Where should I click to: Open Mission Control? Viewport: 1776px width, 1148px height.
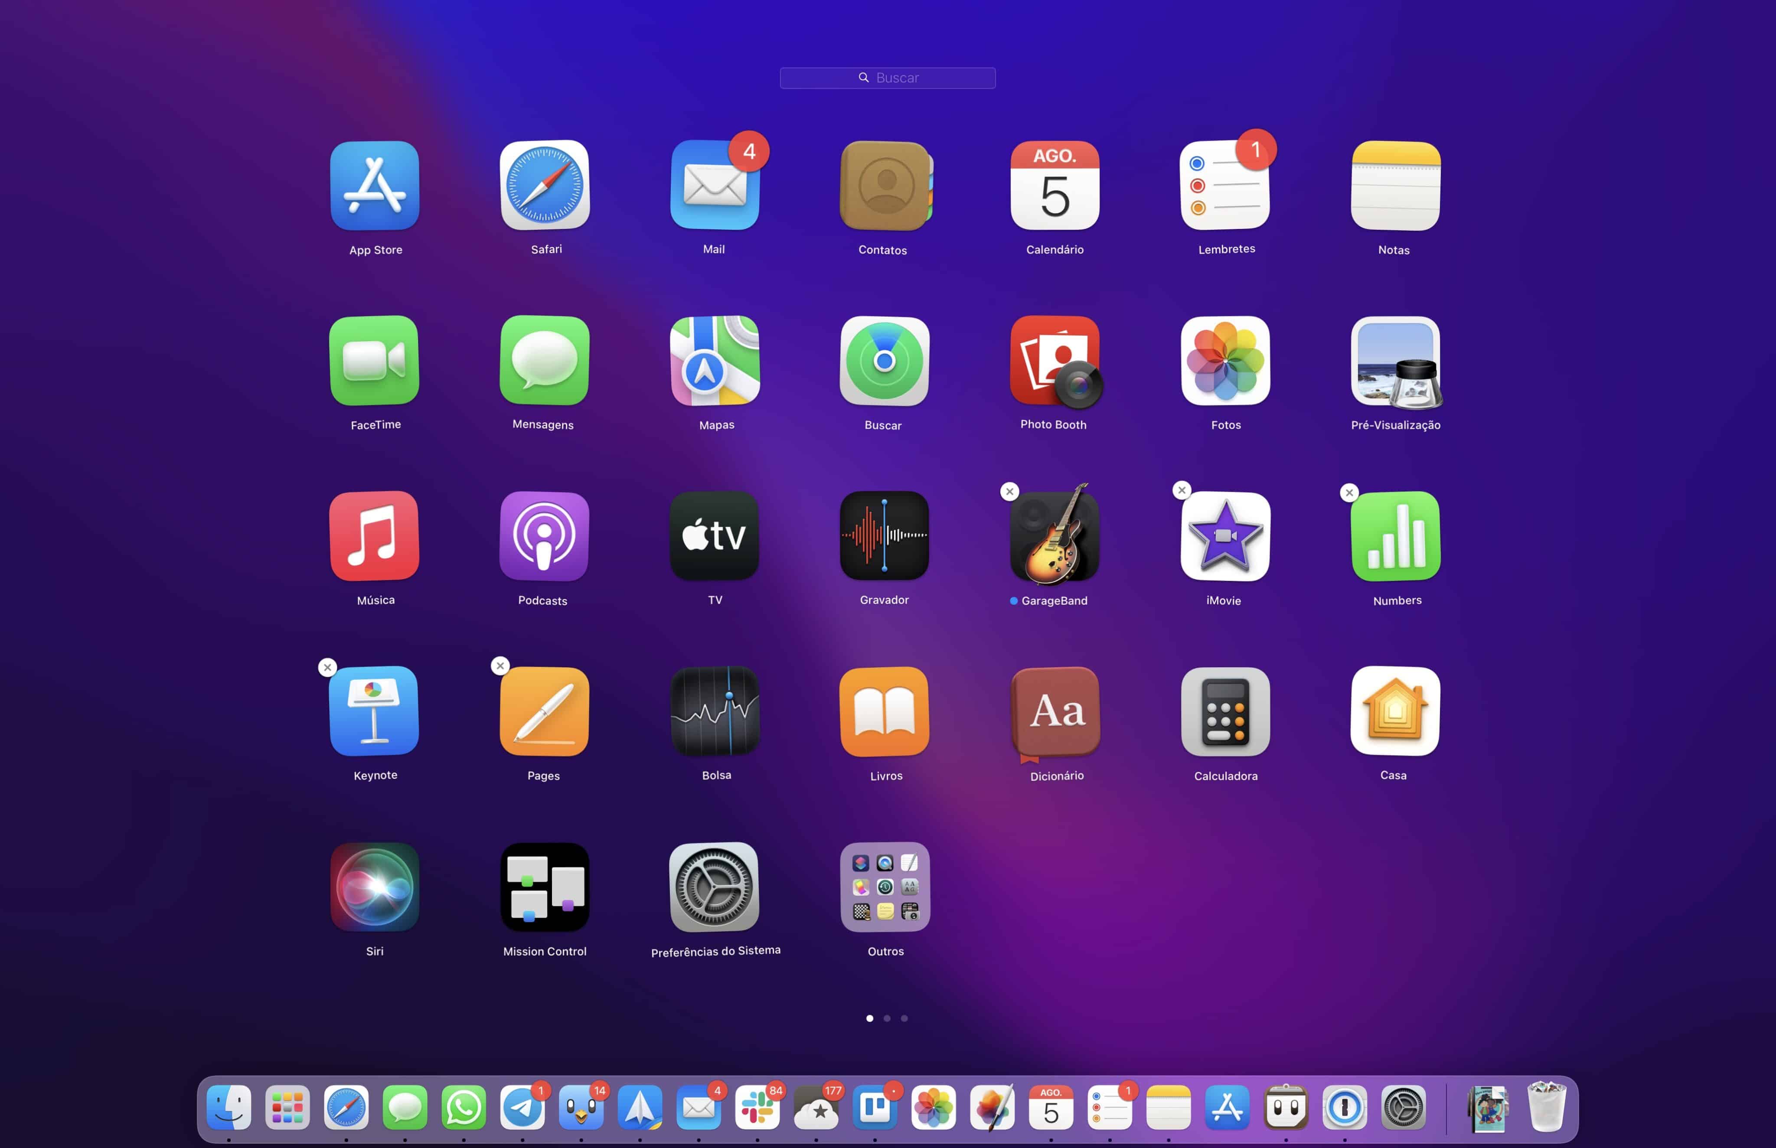[x=544, y=887]
